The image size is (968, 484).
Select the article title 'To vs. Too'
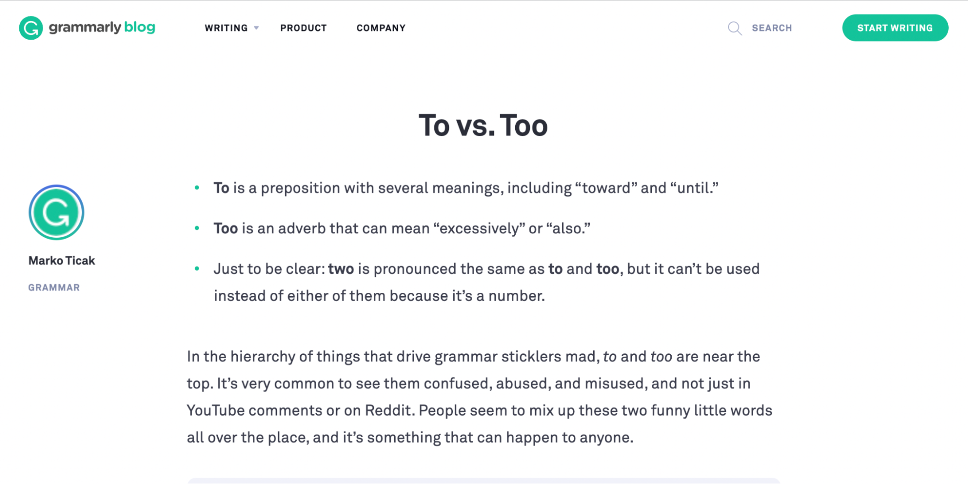tap(483, 125)
